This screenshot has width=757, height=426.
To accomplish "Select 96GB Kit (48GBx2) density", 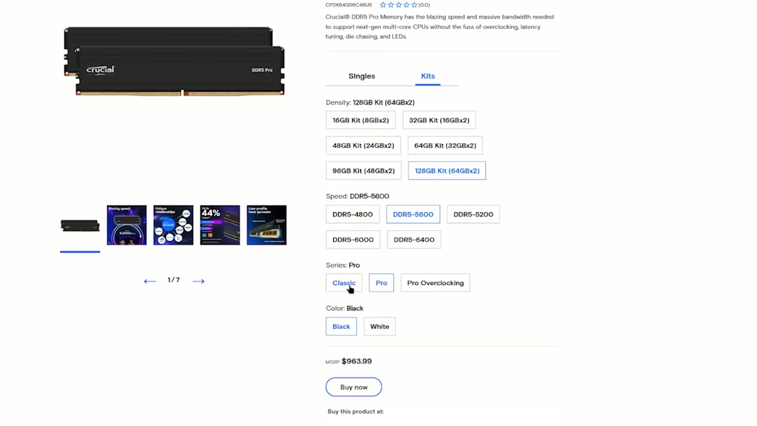I will 363,171.
